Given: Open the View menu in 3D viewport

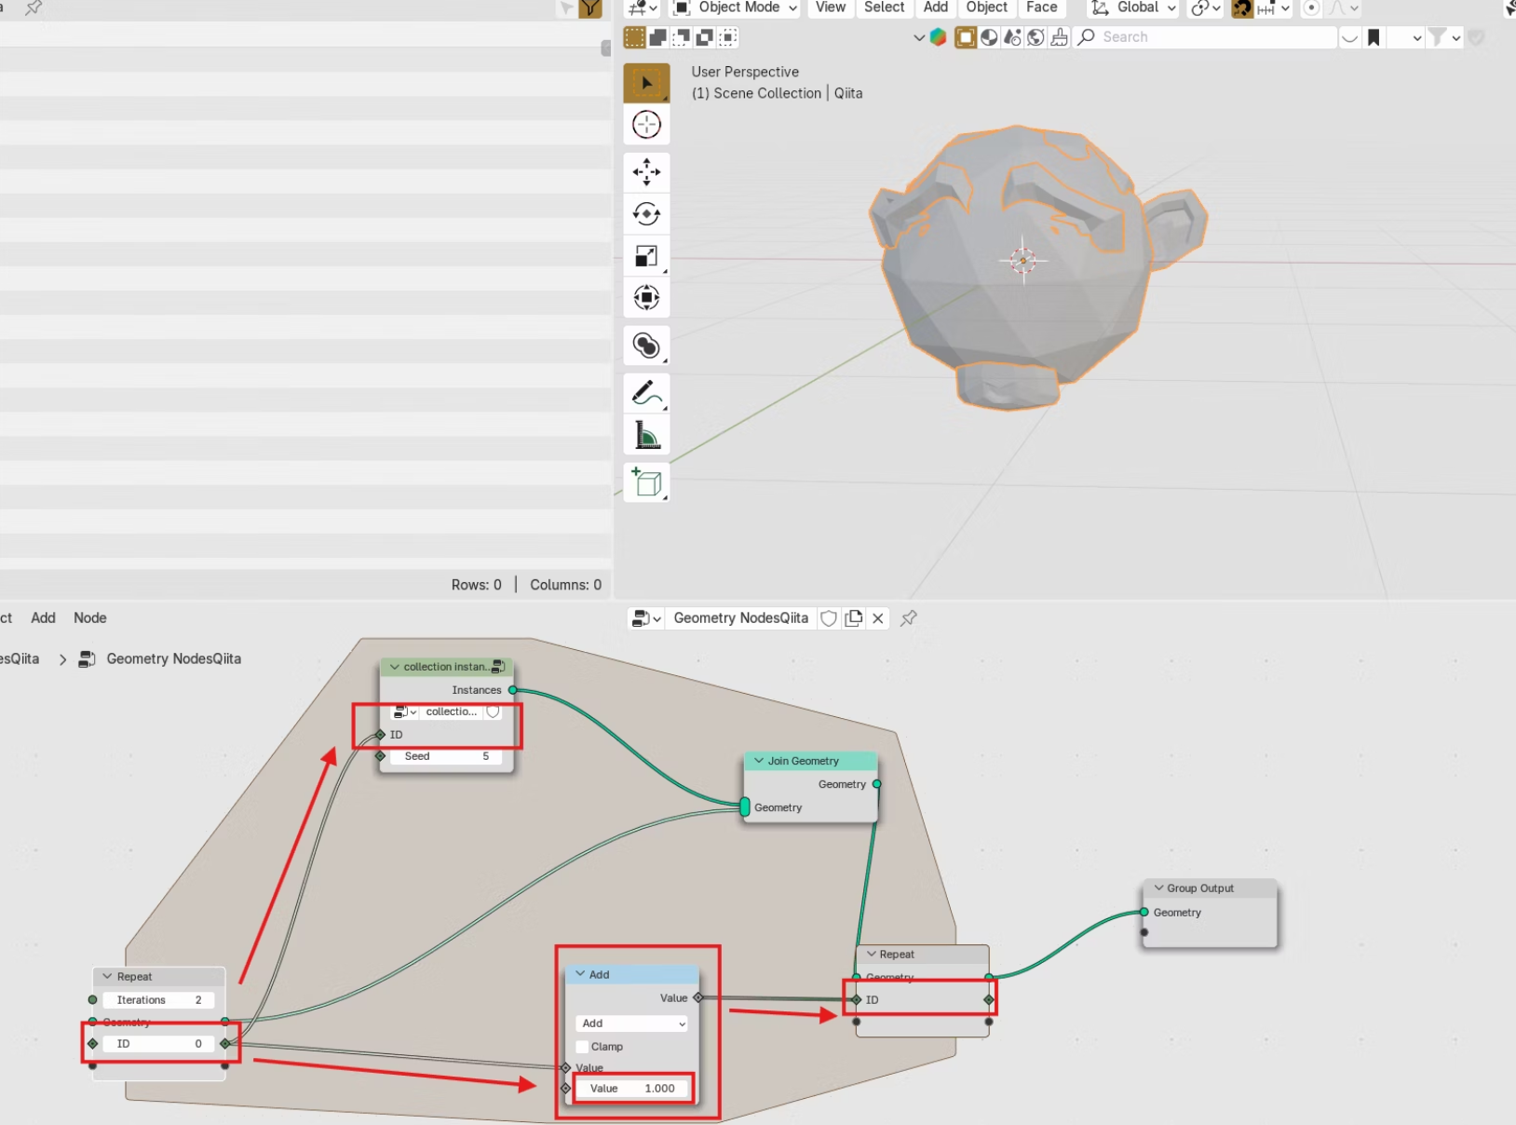Looking at the screenshot, I should coord(831,7).
